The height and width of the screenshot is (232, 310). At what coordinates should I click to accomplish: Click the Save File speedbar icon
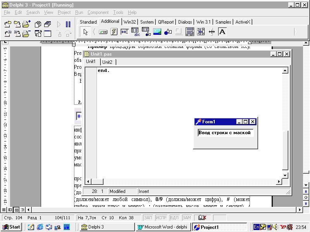tap(17, 34)
